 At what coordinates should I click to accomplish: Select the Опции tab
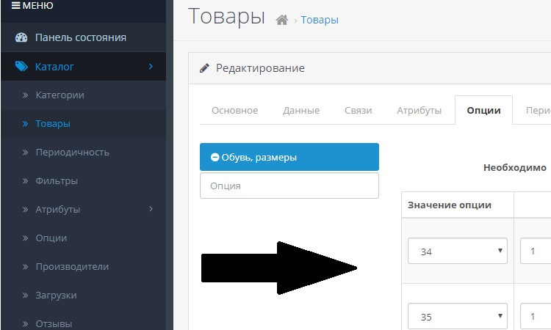pos(483,111)
